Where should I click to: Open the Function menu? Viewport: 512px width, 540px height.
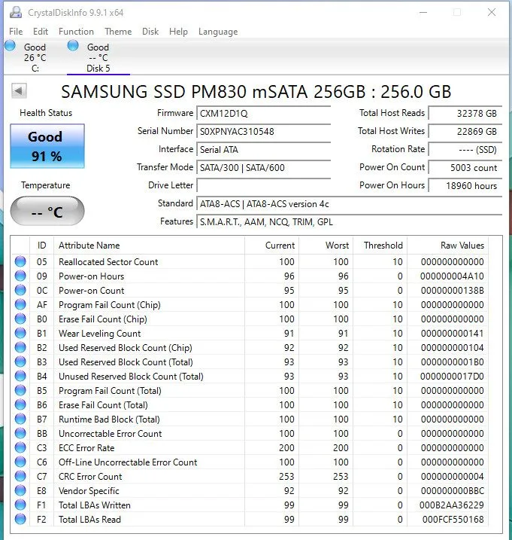(76, 32)
